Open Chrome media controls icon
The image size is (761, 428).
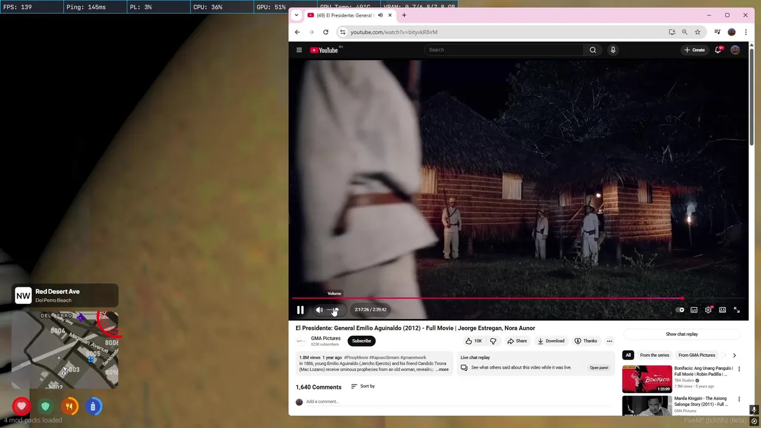click(718, 32)
